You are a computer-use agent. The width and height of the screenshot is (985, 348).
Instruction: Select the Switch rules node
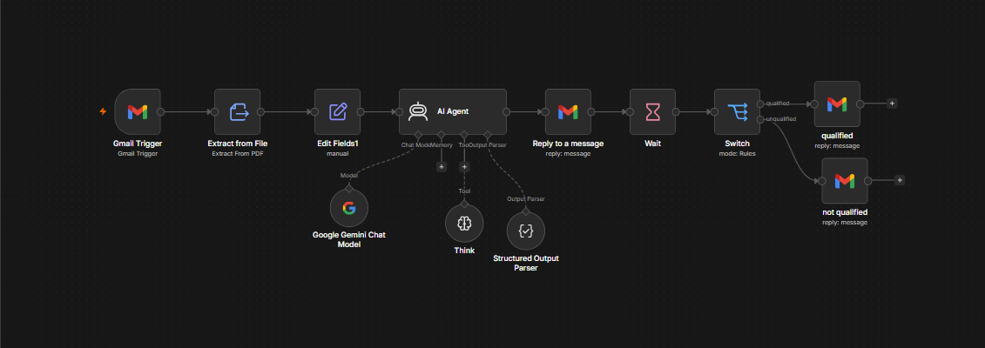pos(738,111)
